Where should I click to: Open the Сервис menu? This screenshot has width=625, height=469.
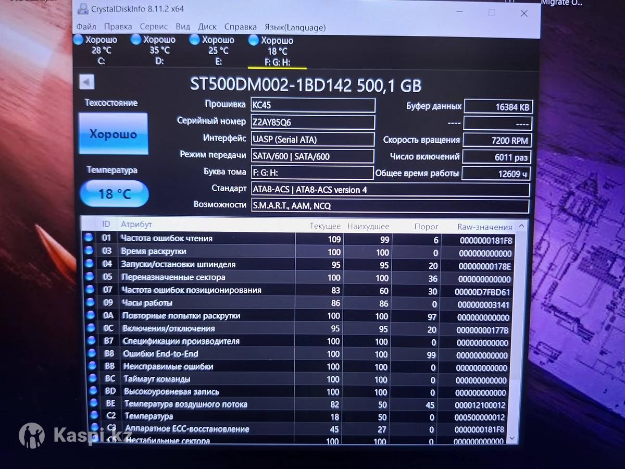pyautogui.click(x=154, y=27)
